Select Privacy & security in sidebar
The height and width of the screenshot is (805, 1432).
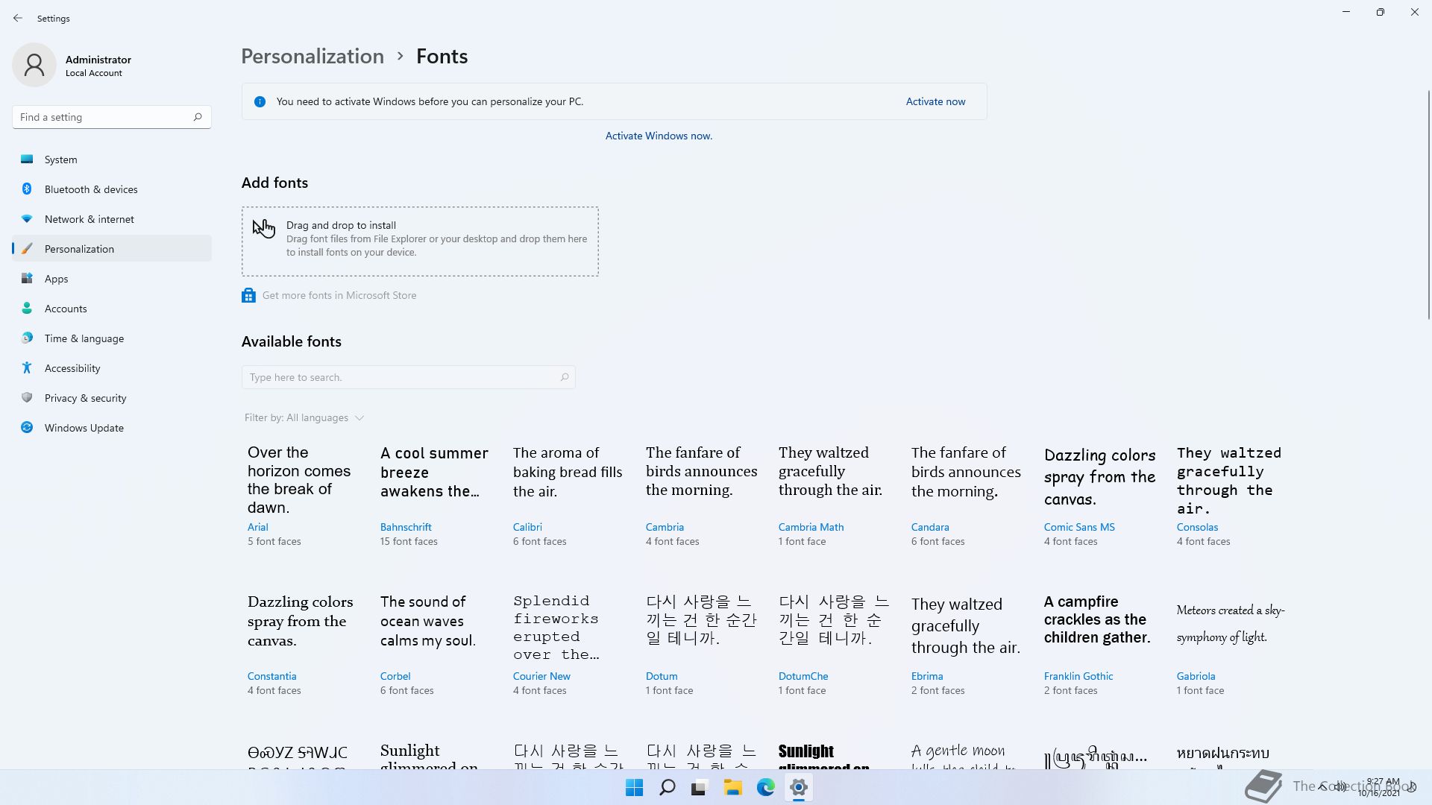pyautogui.click(x=112, y=397)
